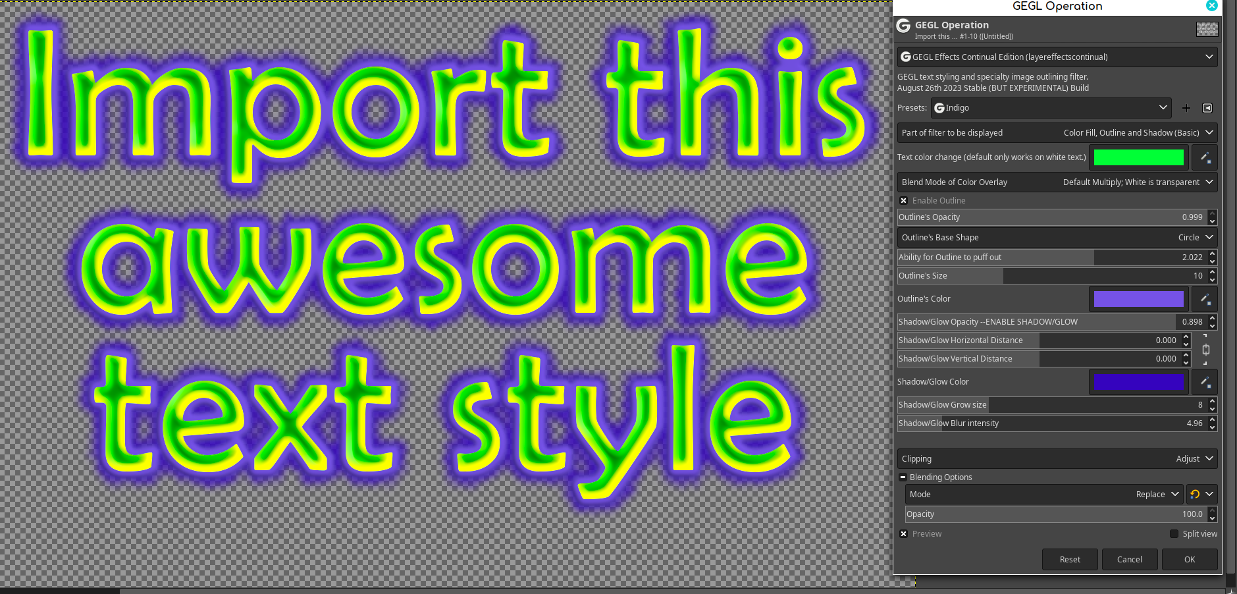1237x594 pixels.
Task: Click the orange blend mode reset icon
Action: click(x=1195, y=495)
